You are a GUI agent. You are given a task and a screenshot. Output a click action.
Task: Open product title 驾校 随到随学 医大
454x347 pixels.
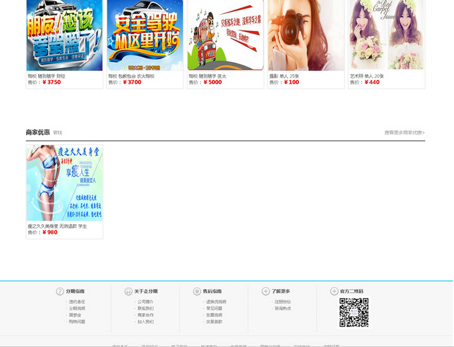[x=208, y=76]
